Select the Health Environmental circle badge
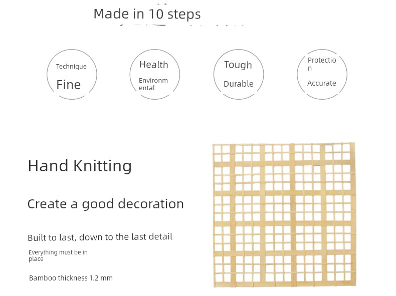The height and width of the screenshot is (296, 396). (155, 74)
